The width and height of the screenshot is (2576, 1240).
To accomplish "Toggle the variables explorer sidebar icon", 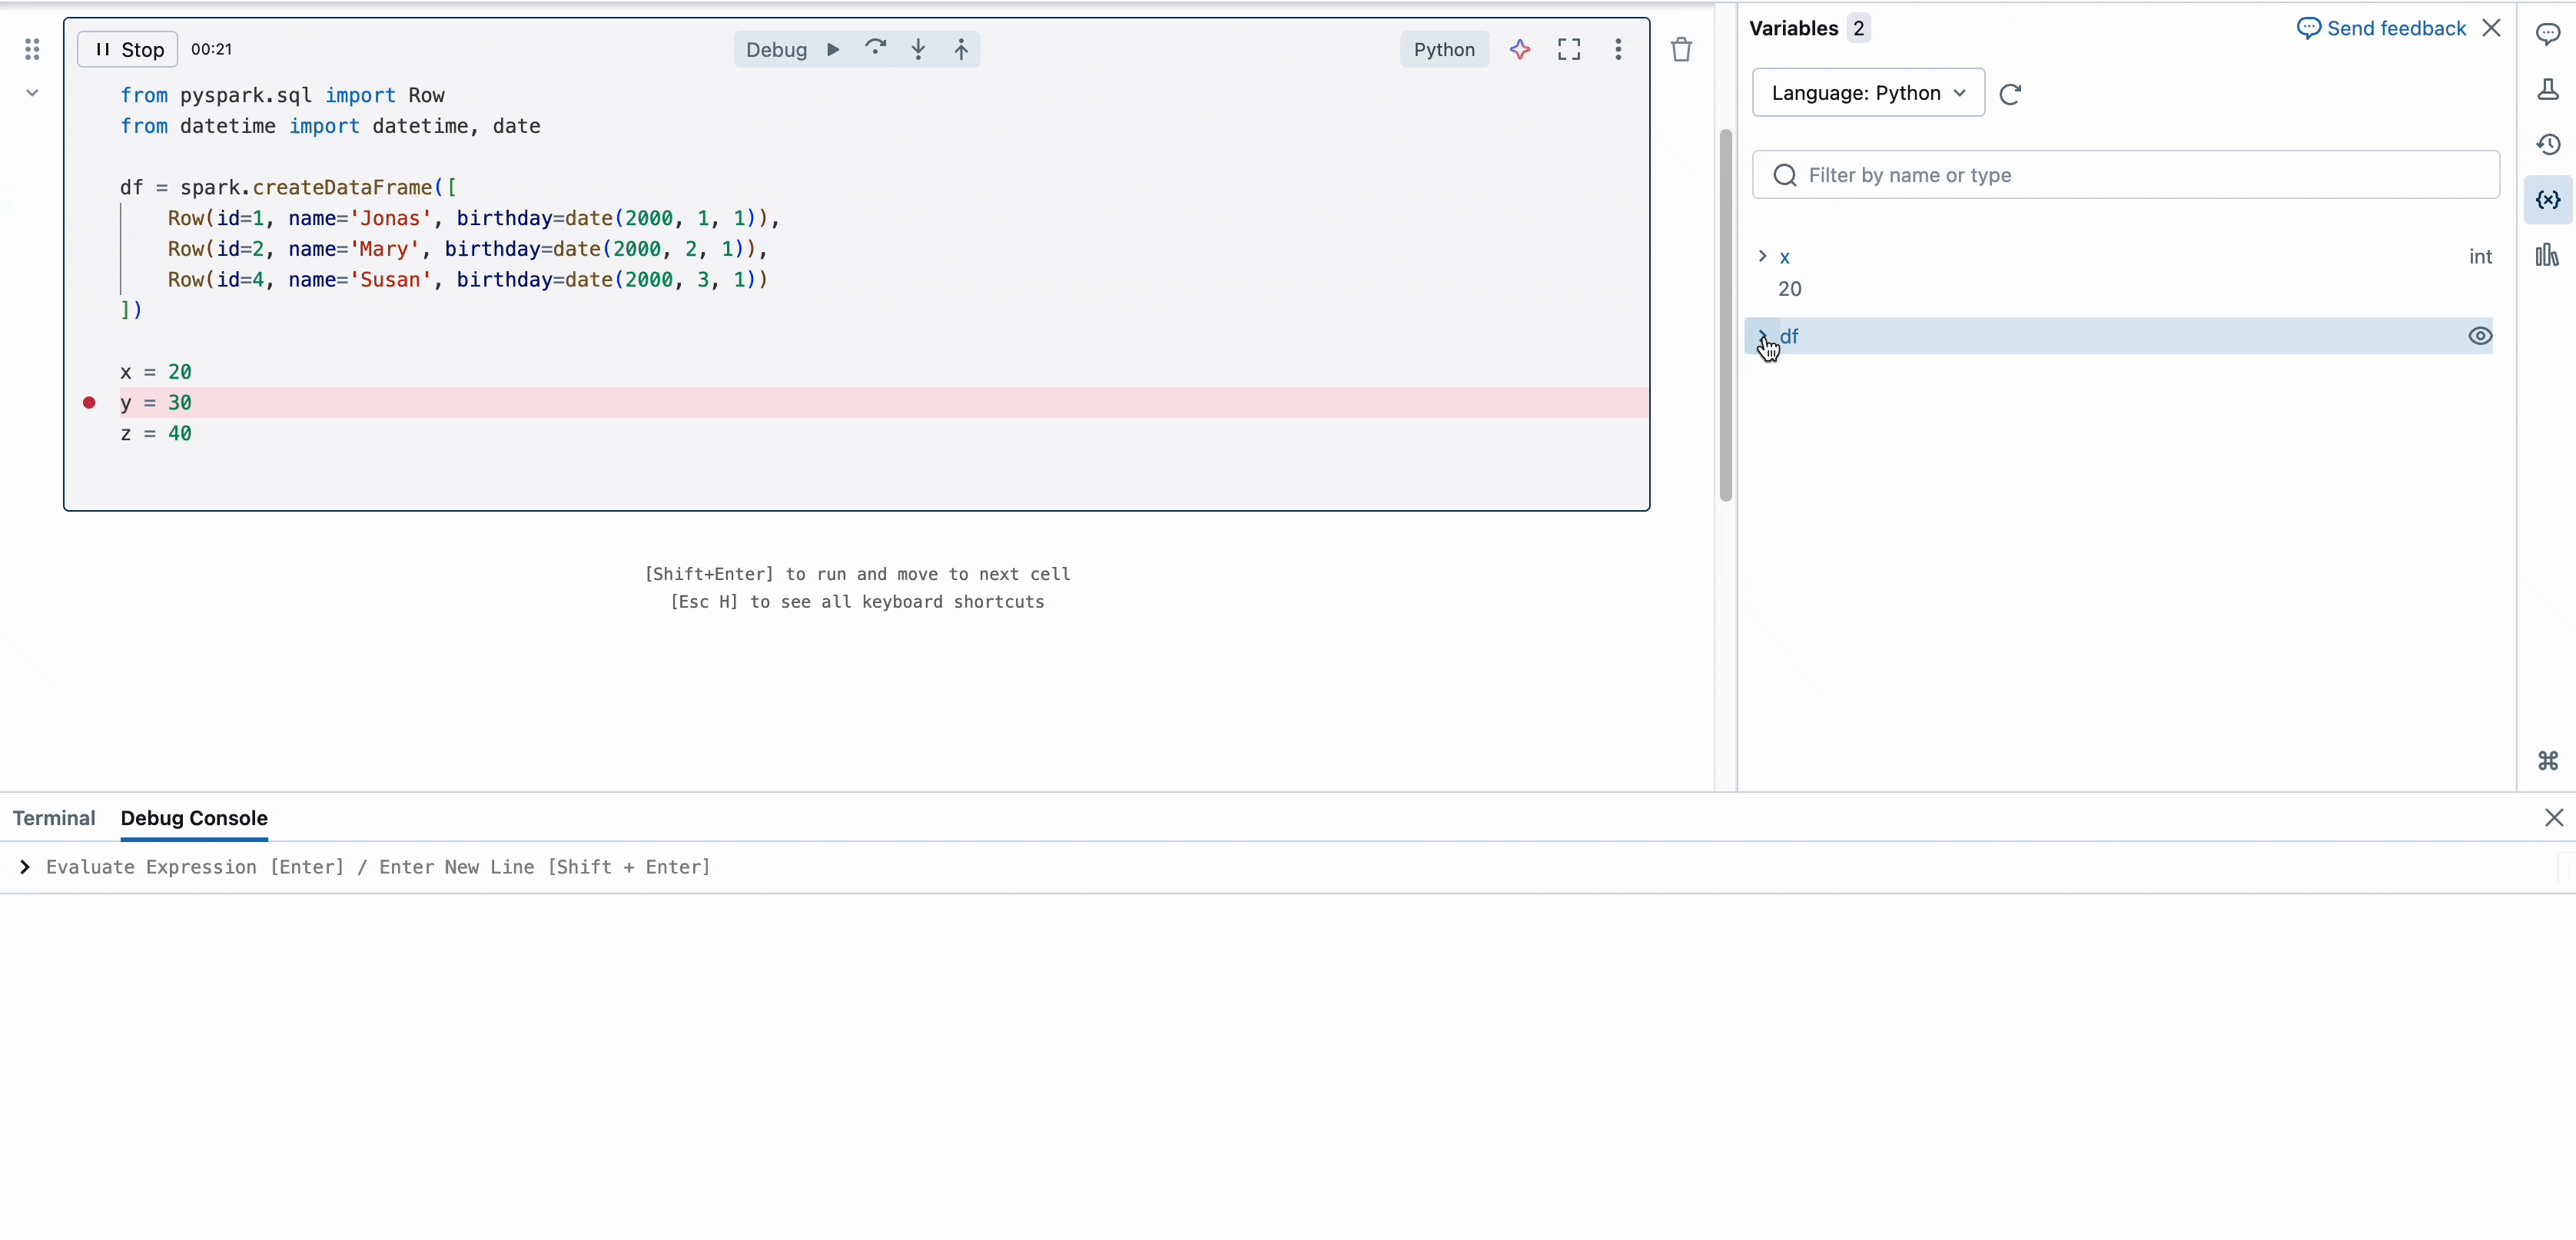I will pyautogui.click(x=2548, y=200).
